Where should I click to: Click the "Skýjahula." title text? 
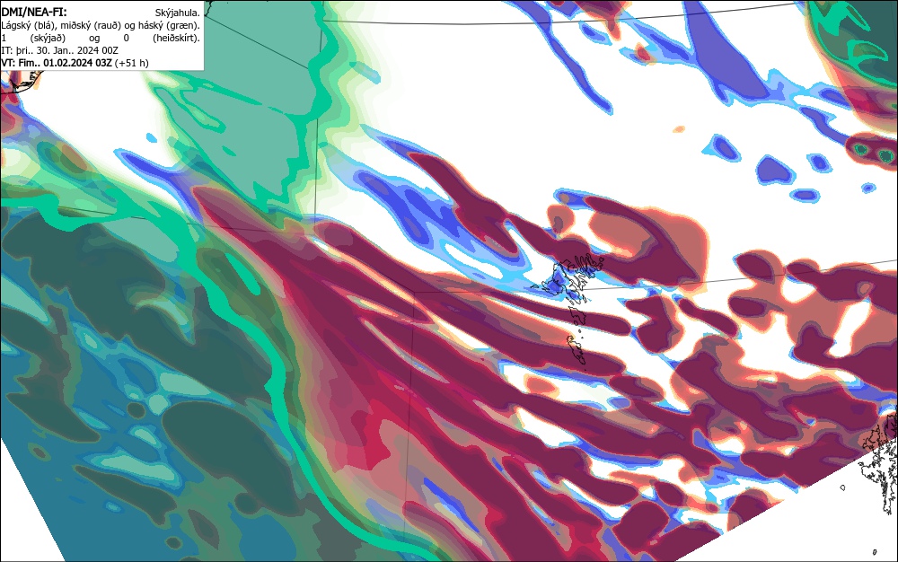click(178, 13)
